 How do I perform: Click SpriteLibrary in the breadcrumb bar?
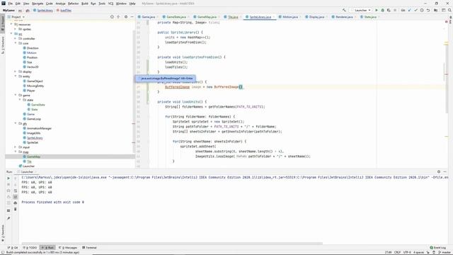(43, 10)
